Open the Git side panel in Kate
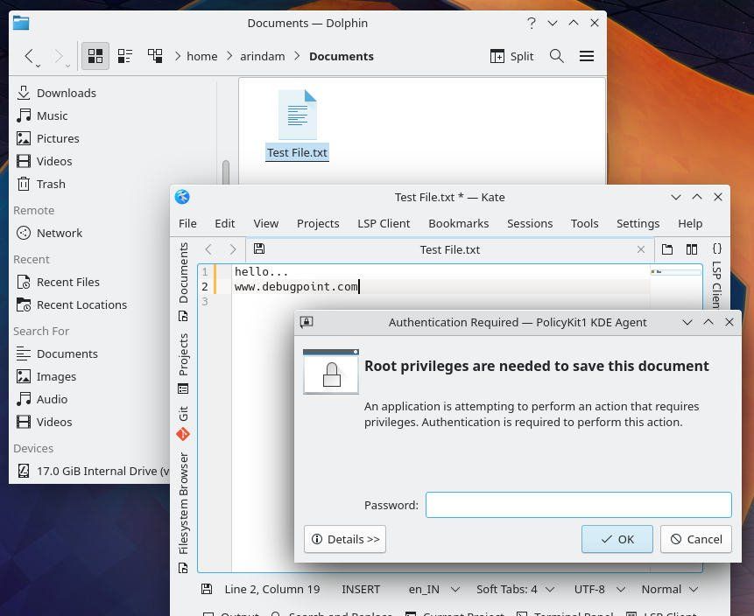The image size is (754, 616). 183,423
